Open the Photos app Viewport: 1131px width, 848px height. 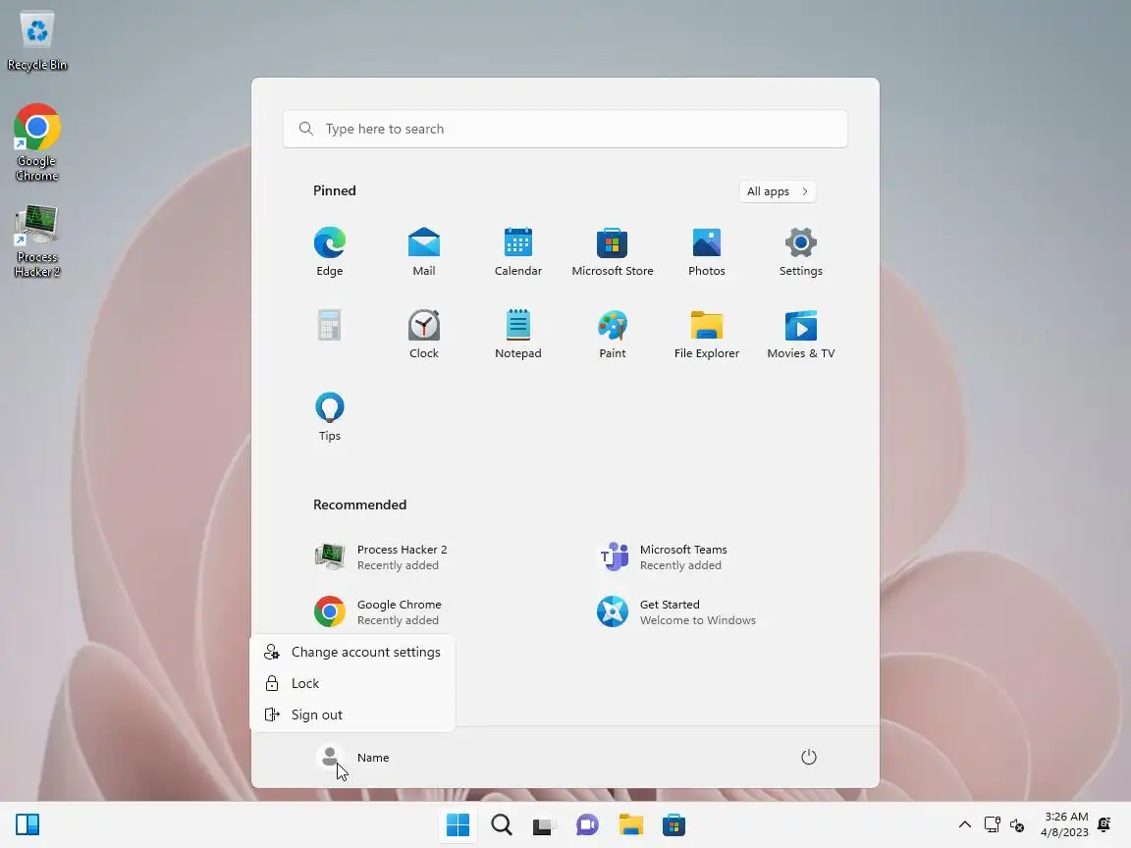point(706,251)
